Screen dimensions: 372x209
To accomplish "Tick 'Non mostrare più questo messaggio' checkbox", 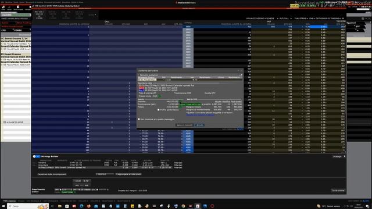I will tap(139, 120).
